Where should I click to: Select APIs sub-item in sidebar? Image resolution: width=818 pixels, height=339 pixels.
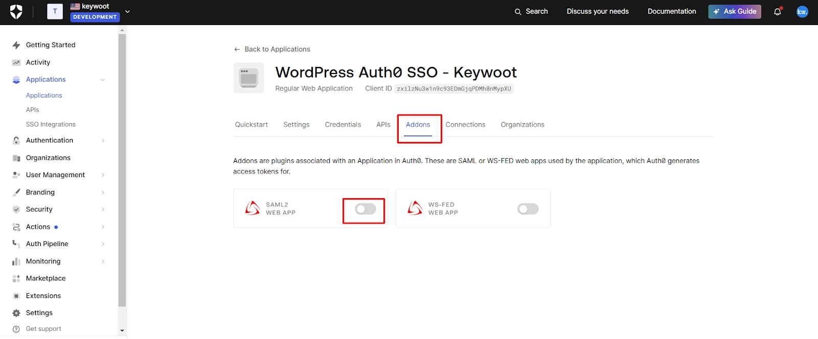(33, 110)
